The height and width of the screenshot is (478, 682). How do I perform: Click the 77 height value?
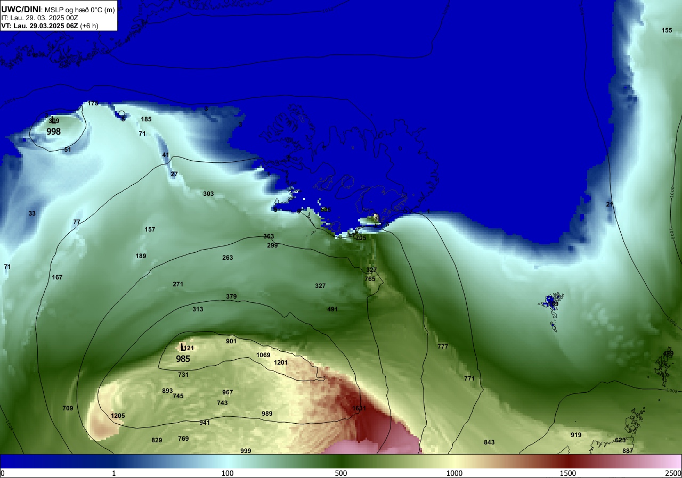77,222
